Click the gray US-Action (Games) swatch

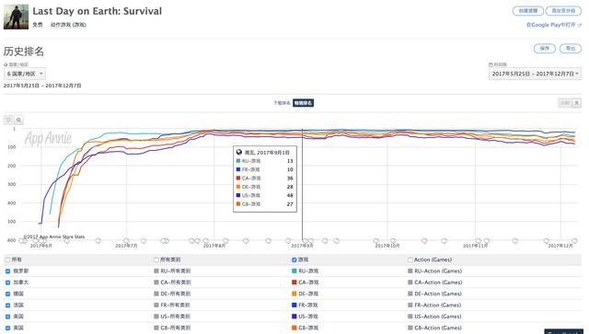(410, 317)
